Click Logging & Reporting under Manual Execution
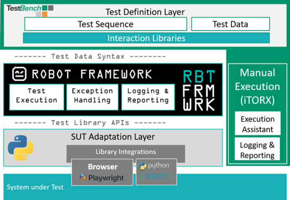 [257, 149]
